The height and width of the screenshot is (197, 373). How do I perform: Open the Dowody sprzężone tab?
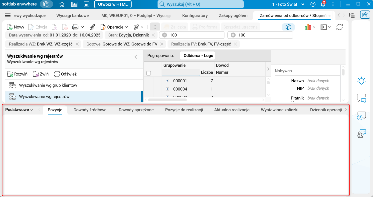click(x=136, y=110)
